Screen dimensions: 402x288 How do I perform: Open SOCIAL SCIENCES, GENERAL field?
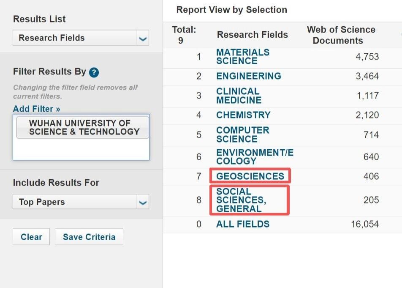(241, 200)
